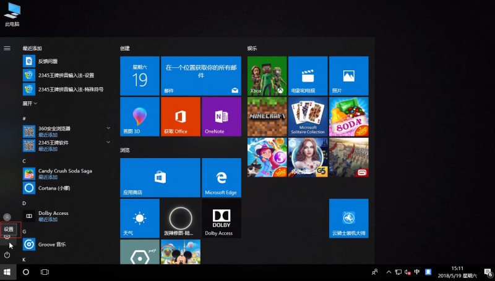Open the Xbox tile
495x281 pixels.
(267, 76)
